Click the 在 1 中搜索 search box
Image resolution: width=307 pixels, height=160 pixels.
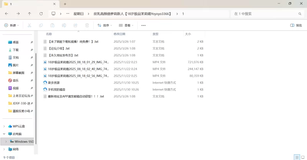[x=265, y=14]
